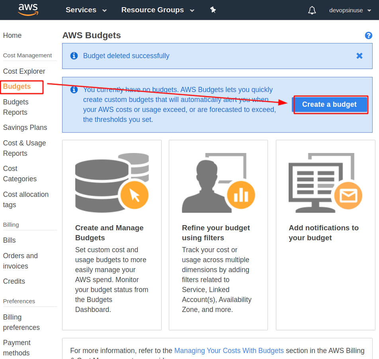Click the 'Create and Manage Budgets' heading

pos(109,233)
